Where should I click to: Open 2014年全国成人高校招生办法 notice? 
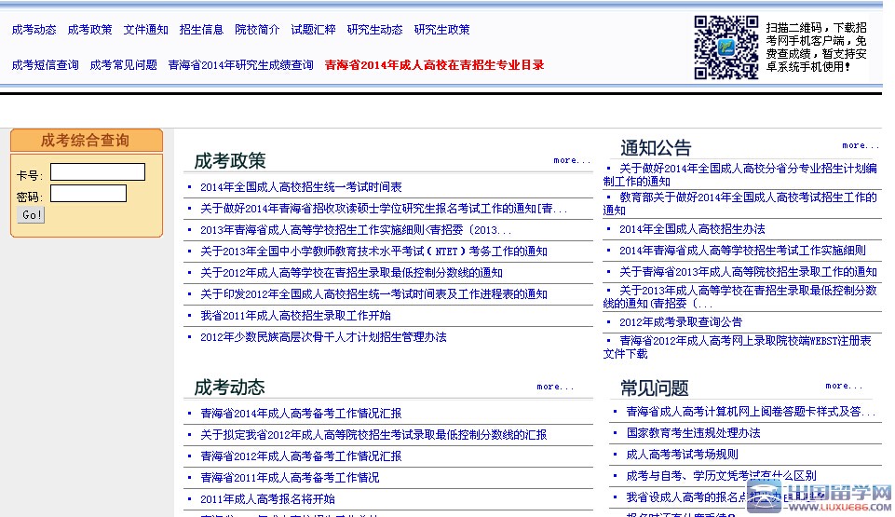tap(692, 229)
